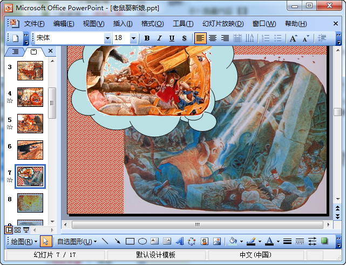Open the 窗口(W) menu
The height and width of the screenshot is (265, 346).
tap(264, 24)
